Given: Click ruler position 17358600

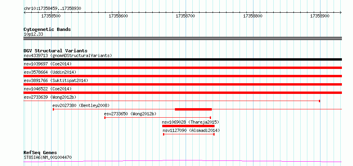Looking at the screenshot, I should [x=119, y=16].
